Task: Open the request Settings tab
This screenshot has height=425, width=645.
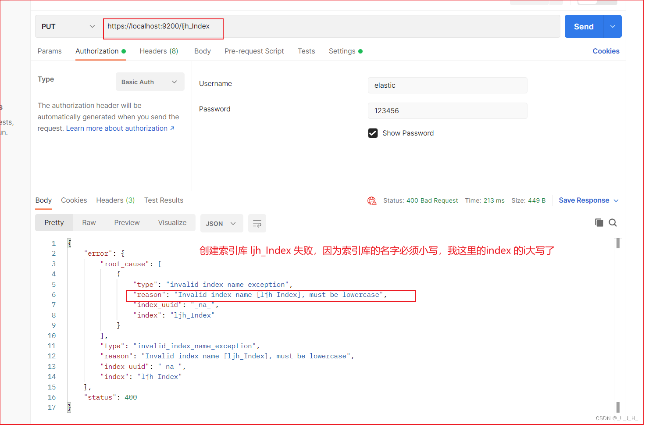Action: 346,51
